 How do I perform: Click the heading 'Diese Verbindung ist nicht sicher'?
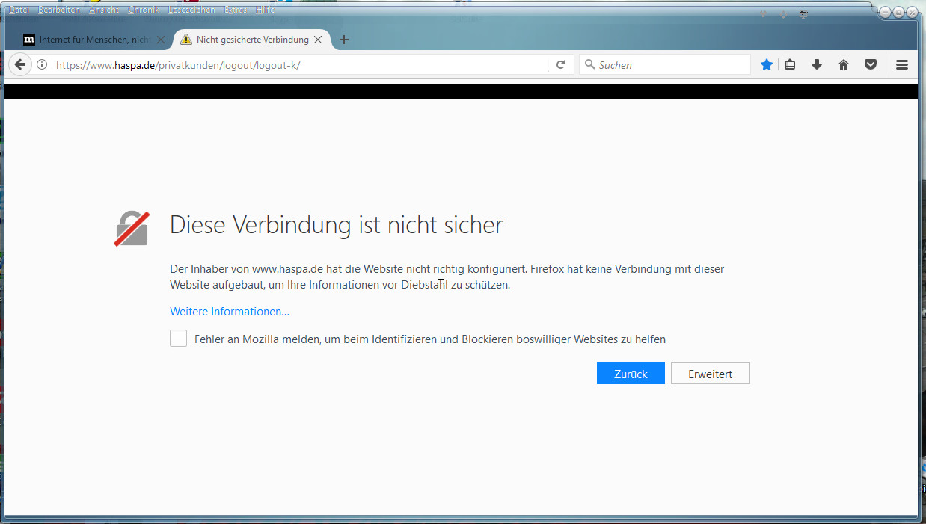(337, 224)
